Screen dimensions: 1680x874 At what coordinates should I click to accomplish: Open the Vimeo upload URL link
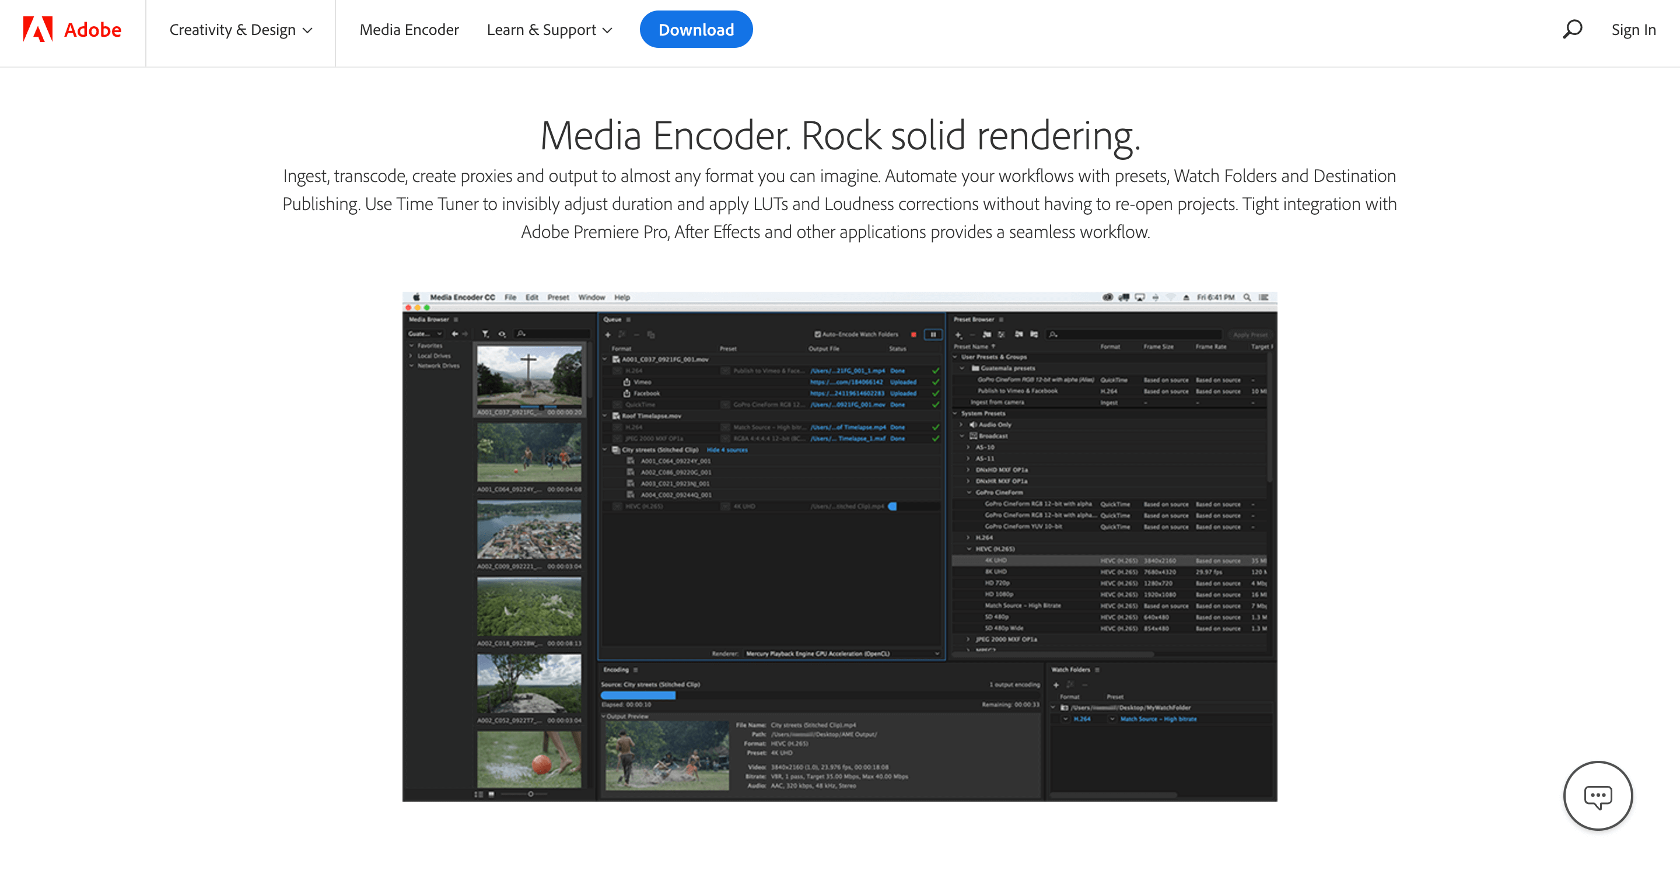point(846,382)
